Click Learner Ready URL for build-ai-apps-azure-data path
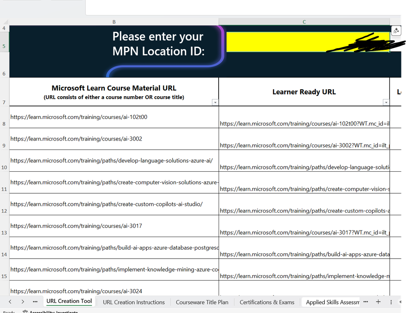The height and width of the screenshot is (313, 406). click(x=304, y=248)
